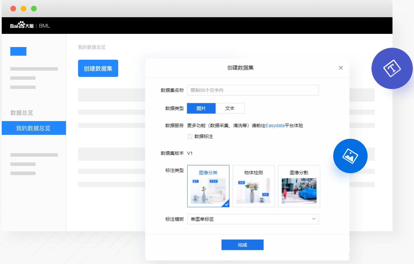
Task: Click the yellow minimize dot
Action: (x=24, y=9)
